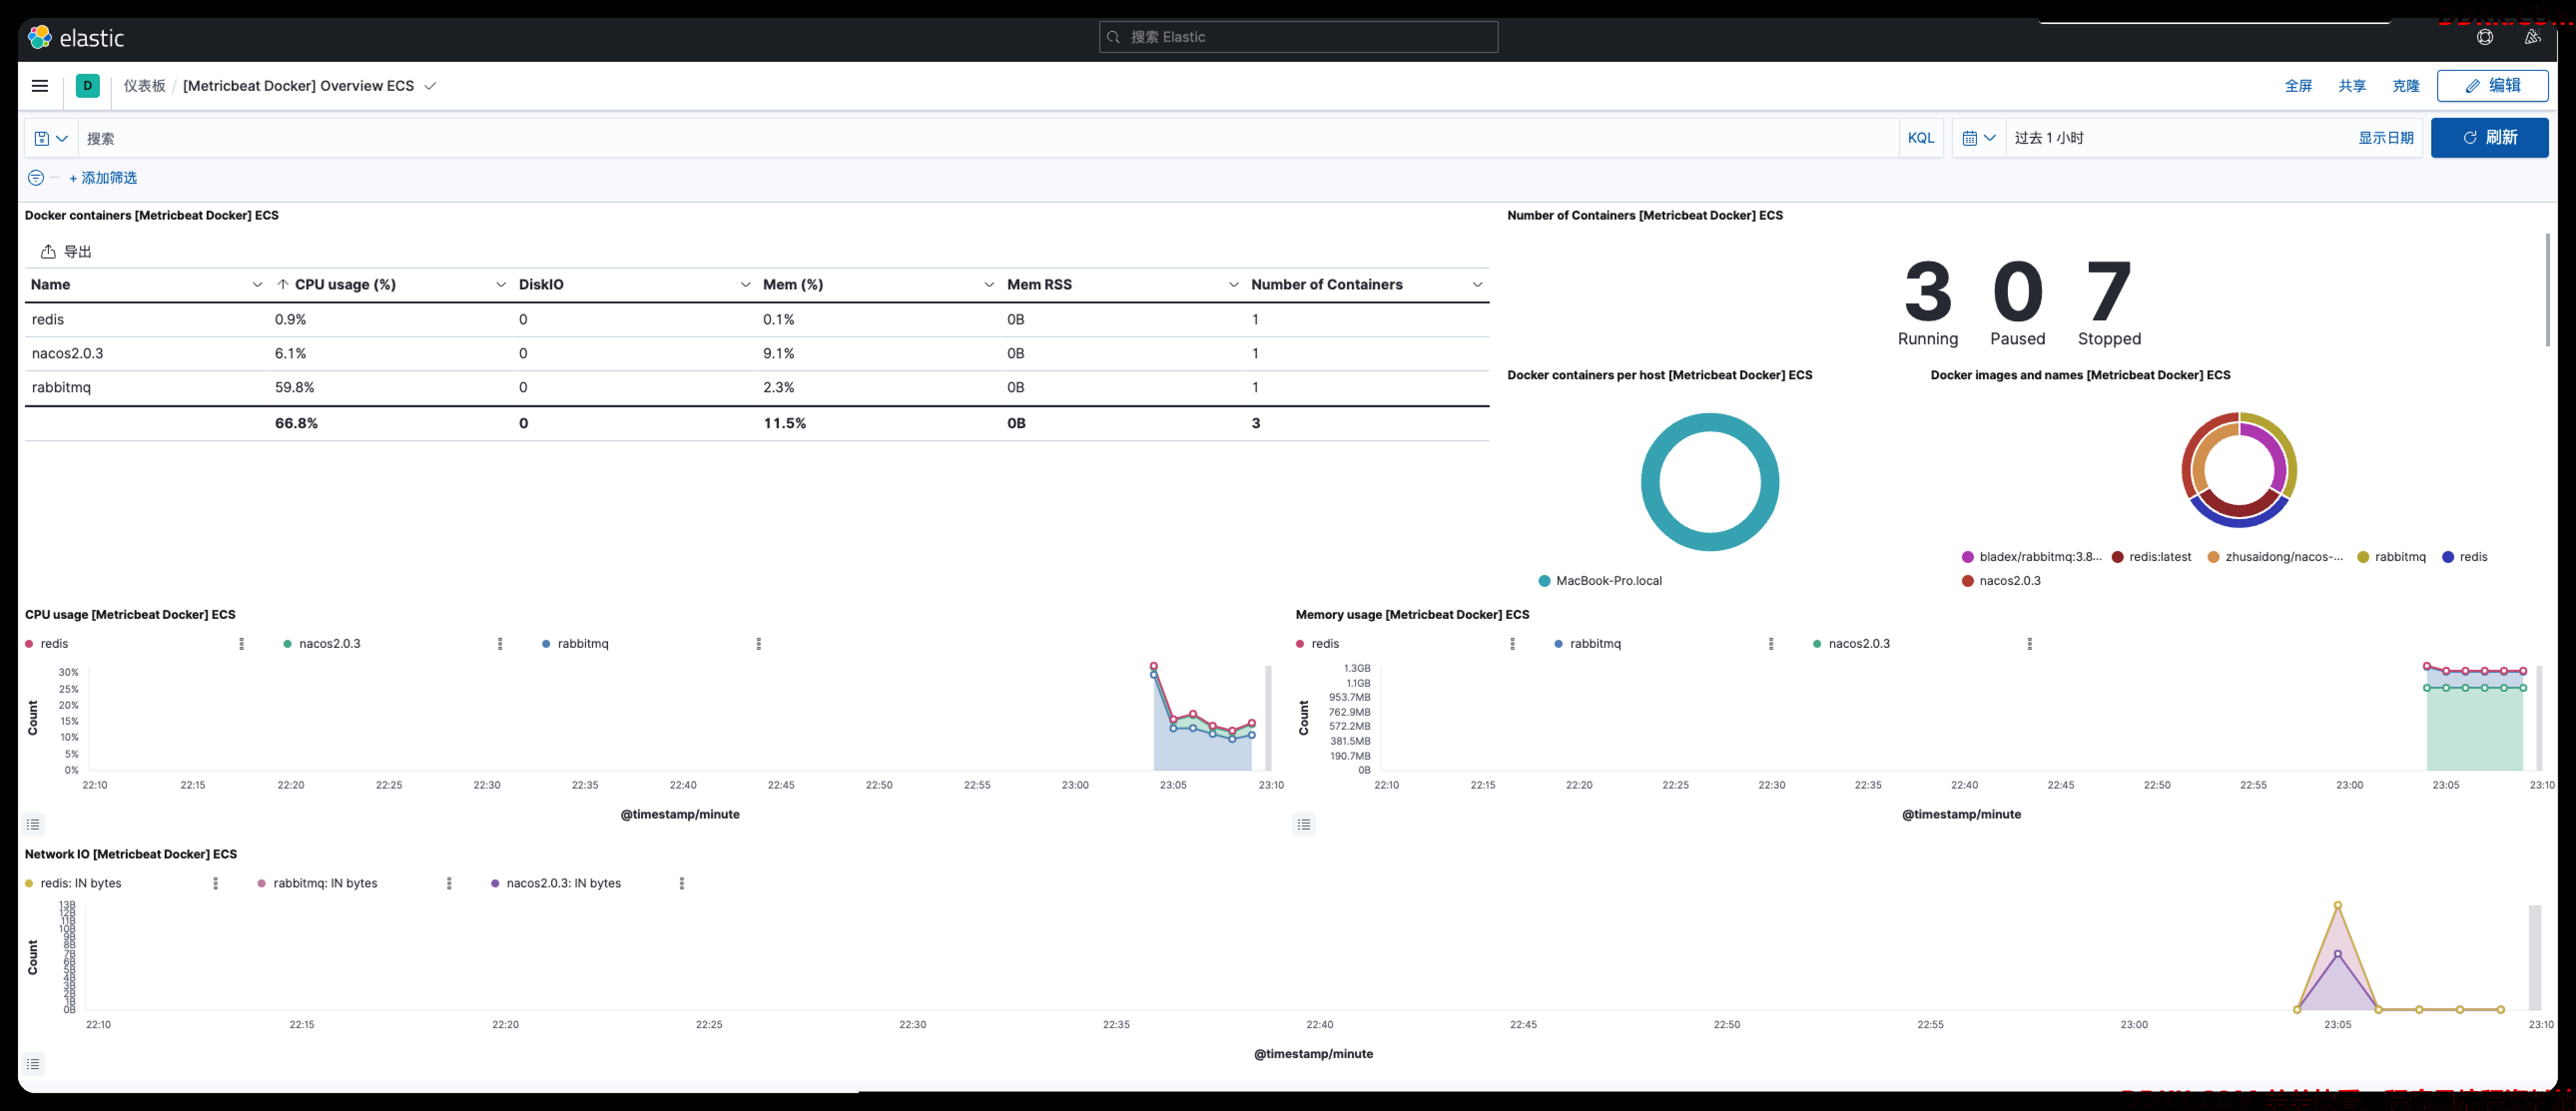
Task: Click the 添加筛选 link
Action: 103,178
